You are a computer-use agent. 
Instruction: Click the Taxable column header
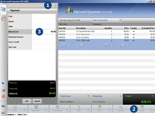(134, 28)
